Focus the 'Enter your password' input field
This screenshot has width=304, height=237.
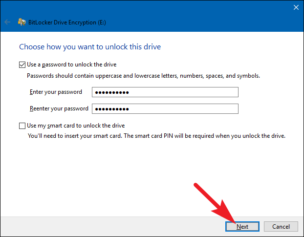coord(165,92)
